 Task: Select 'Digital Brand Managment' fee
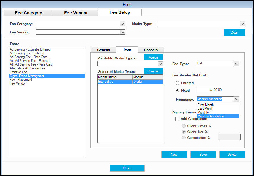(x=47, y=76)
